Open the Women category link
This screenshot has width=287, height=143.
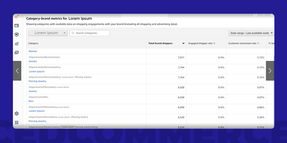(x=33, y=51)
